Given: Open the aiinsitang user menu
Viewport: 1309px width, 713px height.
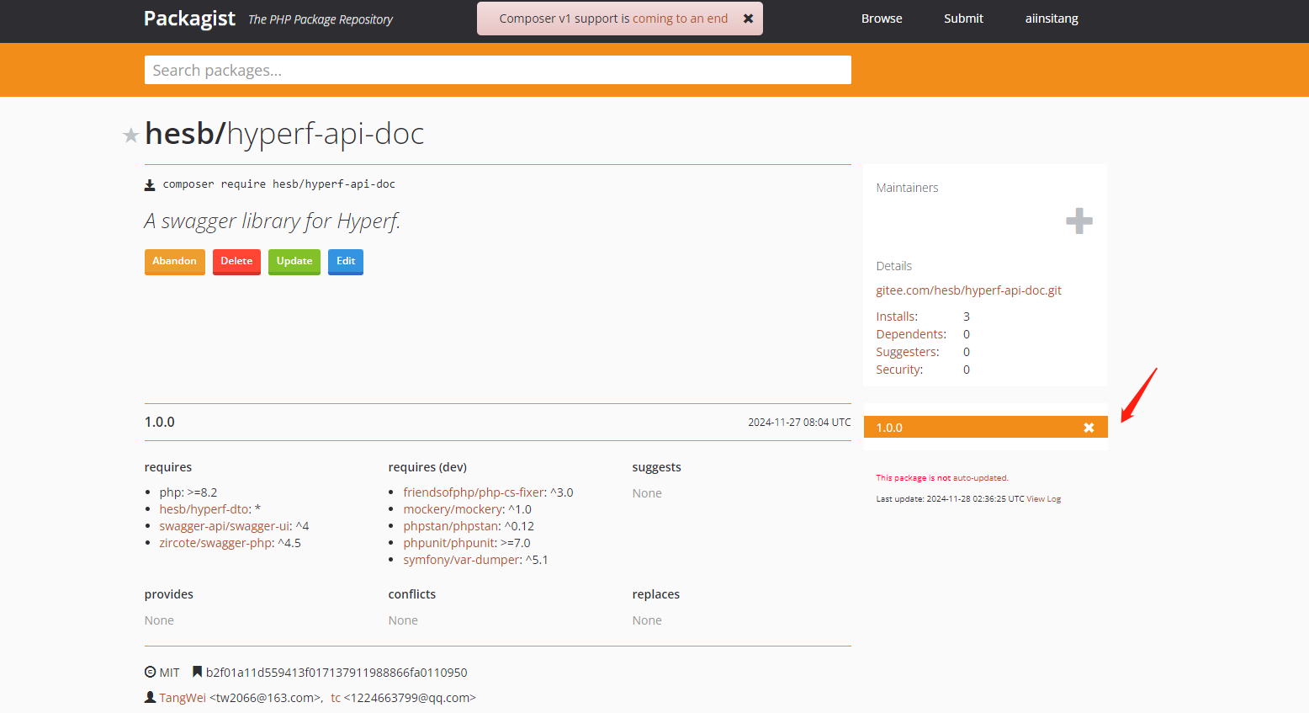Looking at the screenshot, I should [1052, 19].
